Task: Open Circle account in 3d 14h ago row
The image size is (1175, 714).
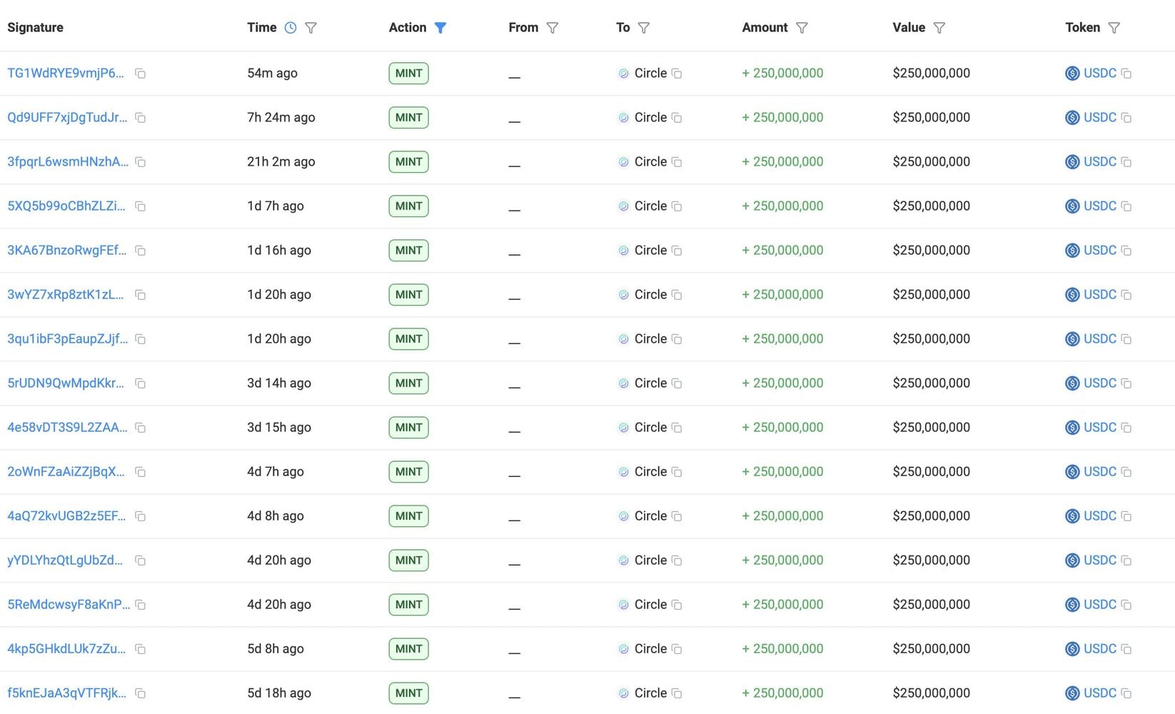Action: click(650, 383)
